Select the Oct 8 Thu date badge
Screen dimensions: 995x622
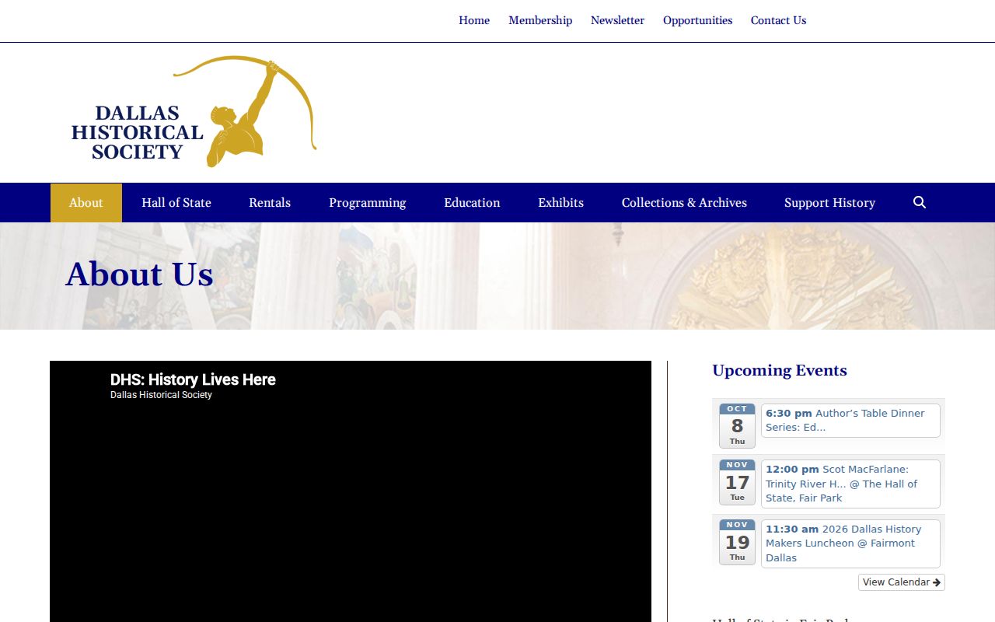[x=737, y=426]
